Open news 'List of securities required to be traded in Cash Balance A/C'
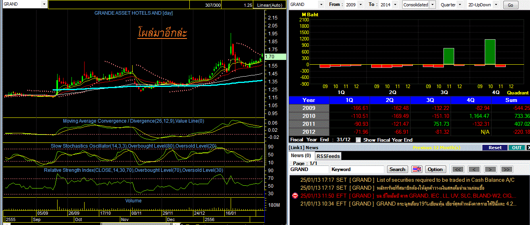The image size is (530, 225). 445,180
